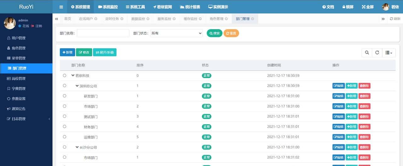Click 删除 in the 运维部门 row
403x166 pixels.
365,137
